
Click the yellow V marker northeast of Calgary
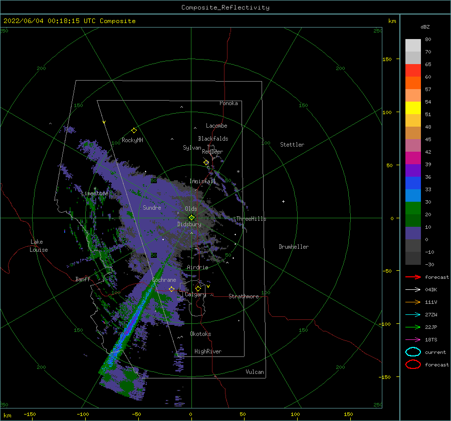[208, 286]
